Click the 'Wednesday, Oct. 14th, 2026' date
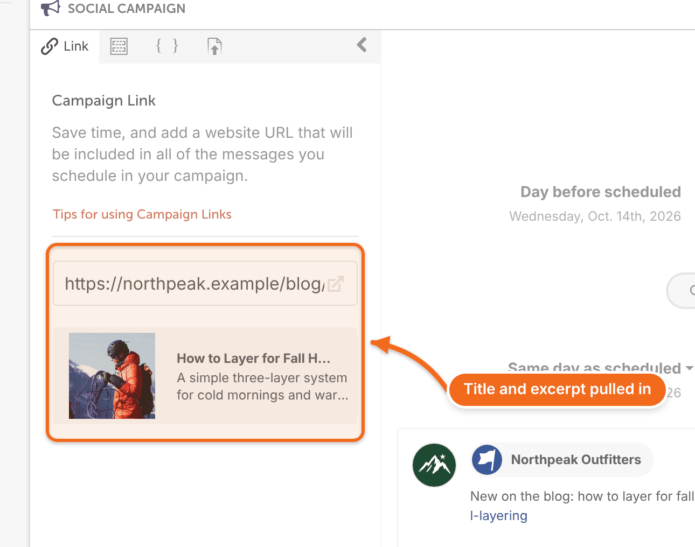 point(595,216)
